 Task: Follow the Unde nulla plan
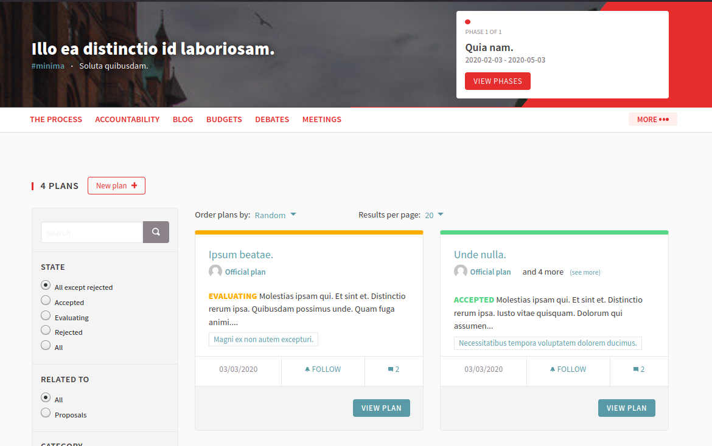click(x=568, y=369)
